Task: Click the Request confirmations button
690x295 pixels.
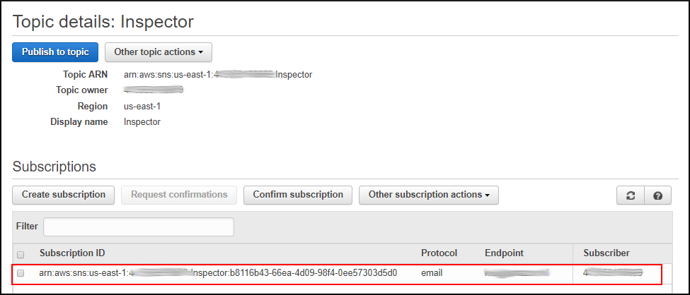Action: [x=179, y=195]
